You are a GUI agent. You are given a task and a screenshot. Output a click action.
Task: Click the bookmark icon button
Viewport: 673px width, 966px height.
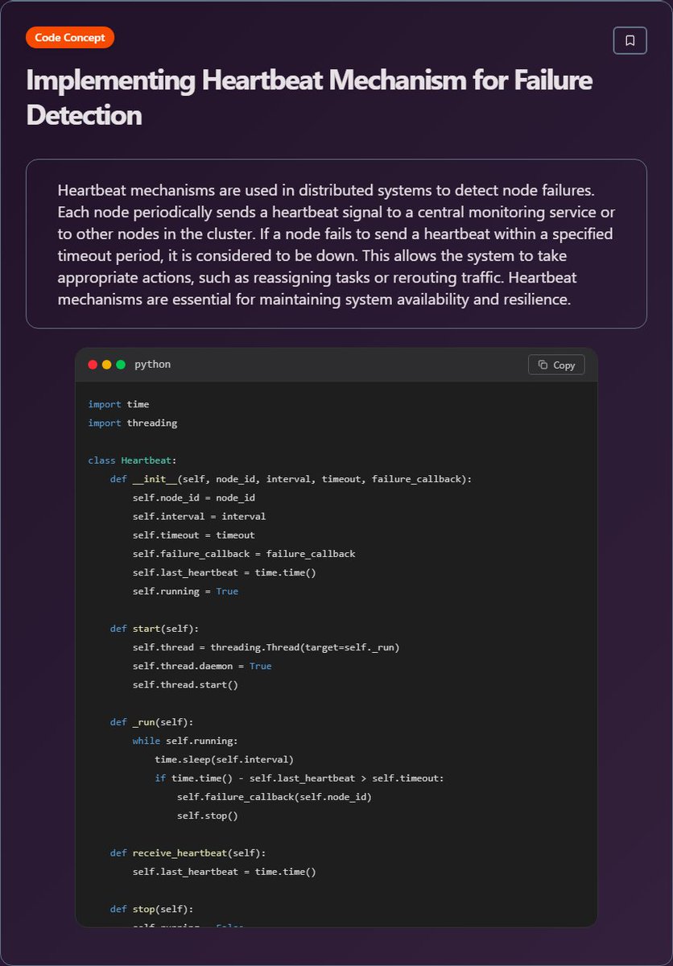tap(630, 40)
